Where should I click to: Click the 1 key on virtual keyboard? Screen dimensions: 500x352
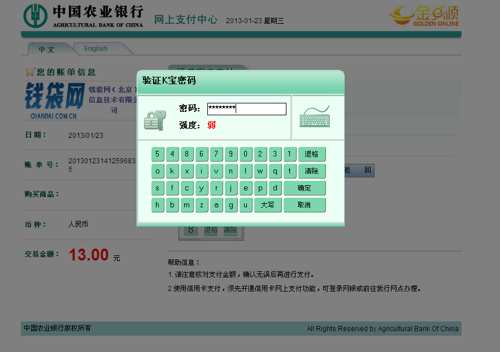coord(289,154)
